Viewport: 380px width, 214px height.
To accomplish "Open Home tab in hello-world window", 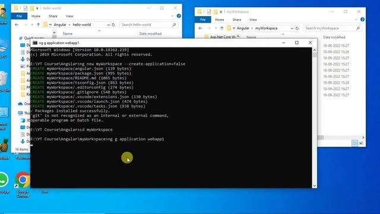I will pyautogui.click(x=36, y=16).
